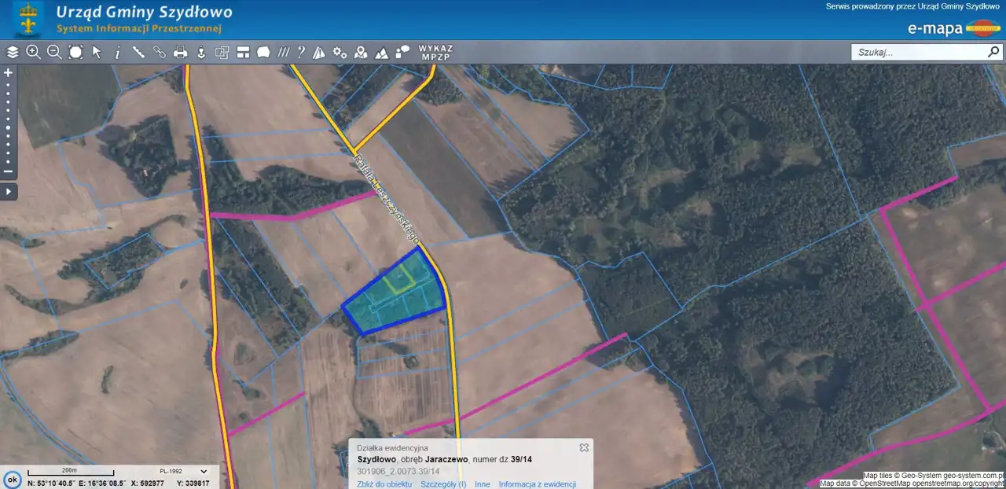This screenshot has height=489, width=1006.
Task: Click the Zbliż do obiektu link
Action: (x=384, y=484)
